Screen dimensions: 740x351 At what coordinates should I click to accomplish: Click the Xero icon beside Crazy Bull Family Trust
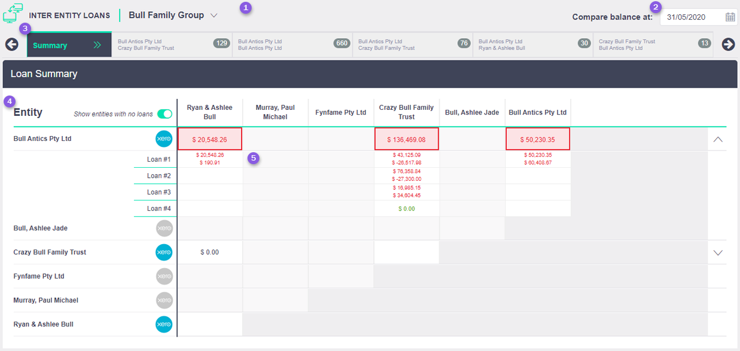(x=164, y=252)
